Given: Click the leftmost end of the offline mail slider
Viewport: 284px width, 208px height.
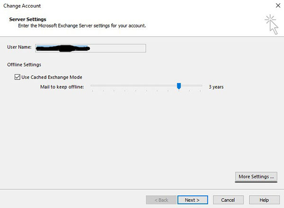Looking at the screenshot, I should 92,86.
